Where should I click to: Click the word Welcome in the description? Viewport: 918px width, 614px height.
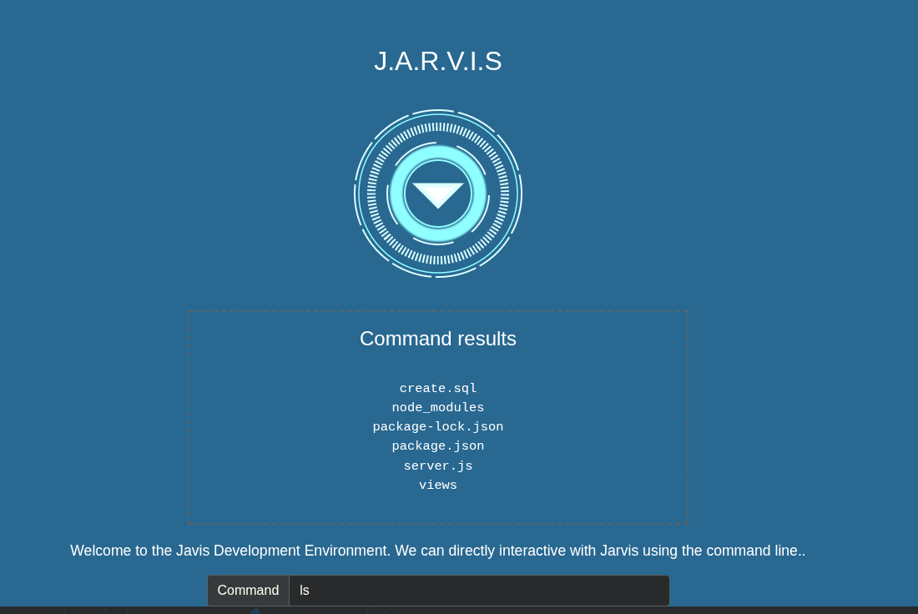pos(99,551)
